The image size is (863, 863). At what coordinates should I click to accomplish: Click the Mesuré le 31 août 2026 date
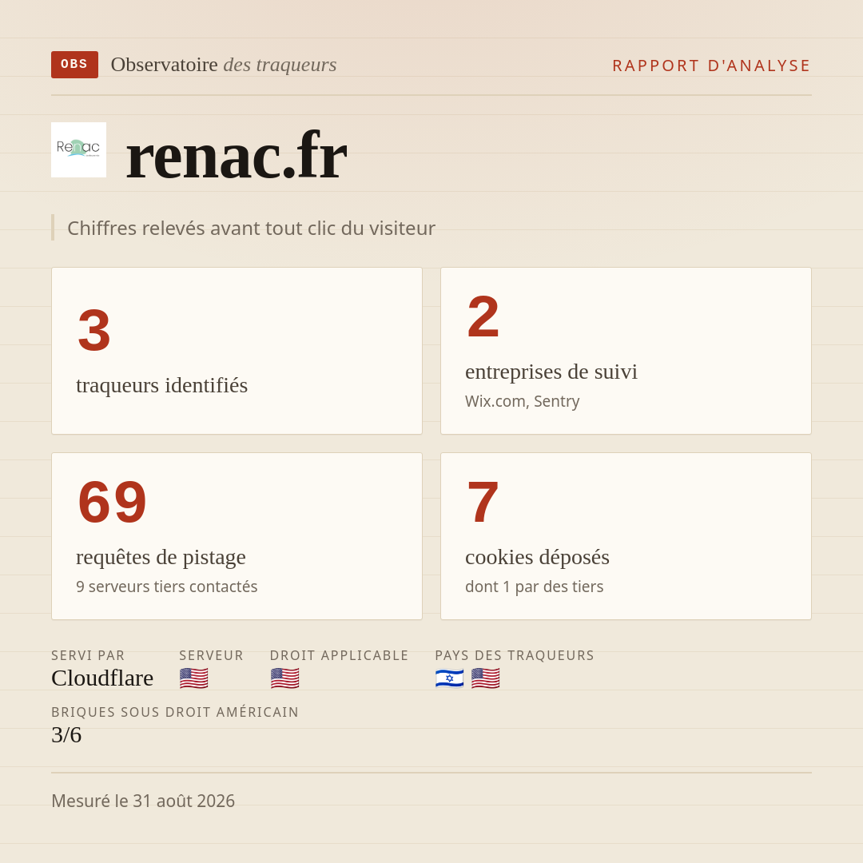(143, 801)
